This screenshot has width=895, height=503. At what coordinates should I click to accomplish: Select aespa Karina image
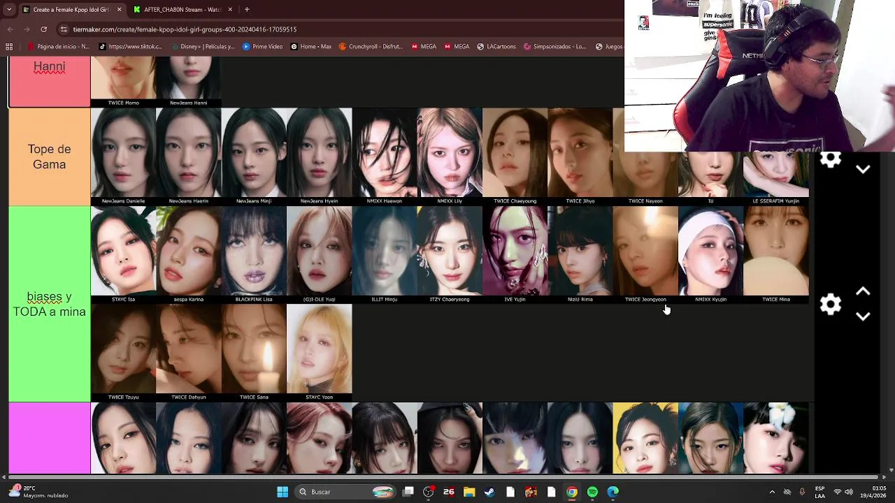coord(188,254)
